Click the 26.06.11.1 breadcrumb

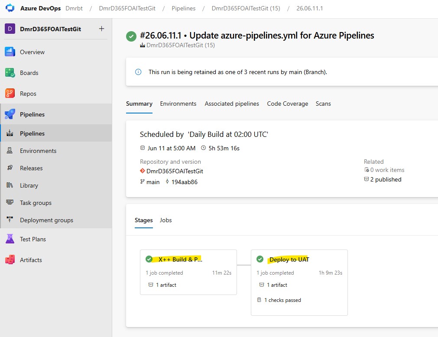pos(309,8)
